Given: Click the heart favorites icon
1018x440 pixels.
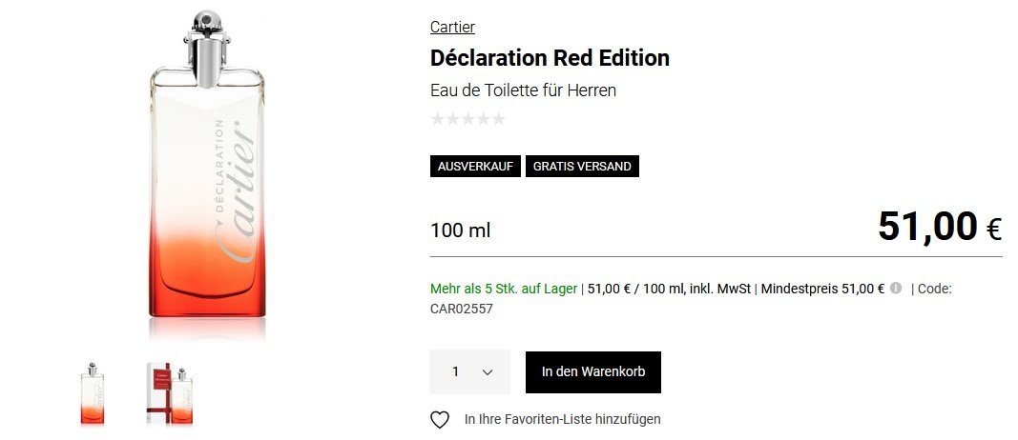Looking at the screenshot, I should [440, 419].
